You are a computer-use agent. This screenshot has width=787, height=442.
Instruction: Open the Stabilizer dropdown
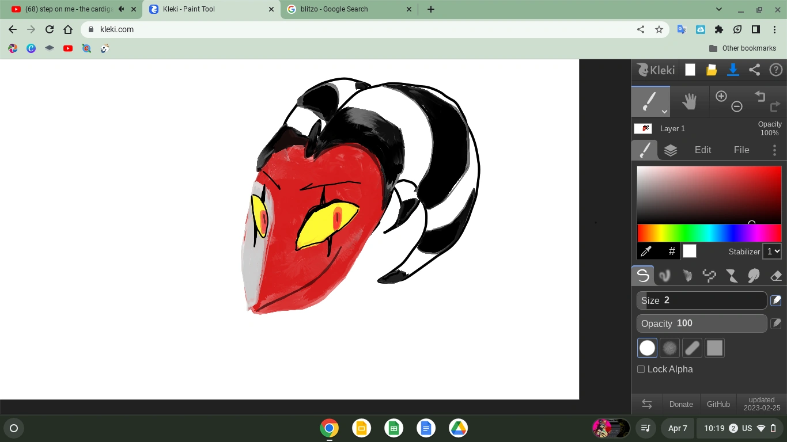(772, 251)
